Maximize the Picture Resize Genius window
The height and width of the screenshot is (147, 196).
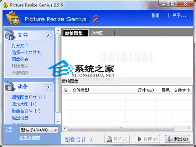(172, 4)
